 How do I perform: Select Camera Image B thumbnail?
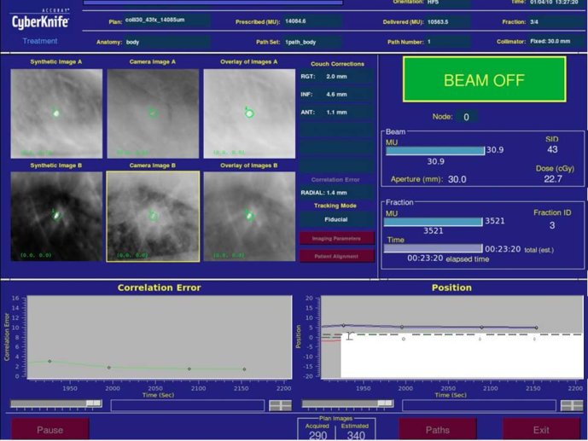(x=153, y=217)
